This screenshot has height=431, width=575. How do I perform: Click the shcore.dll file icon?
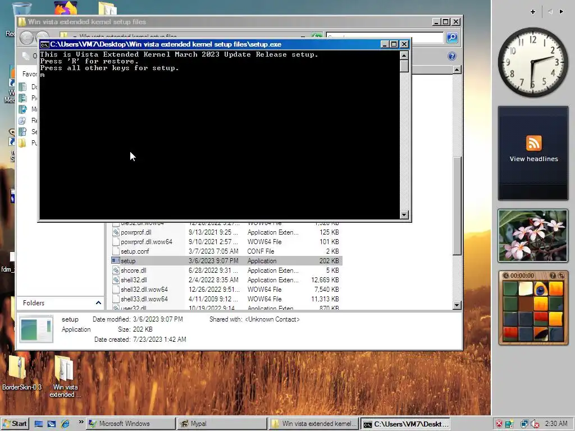[116, 270]
